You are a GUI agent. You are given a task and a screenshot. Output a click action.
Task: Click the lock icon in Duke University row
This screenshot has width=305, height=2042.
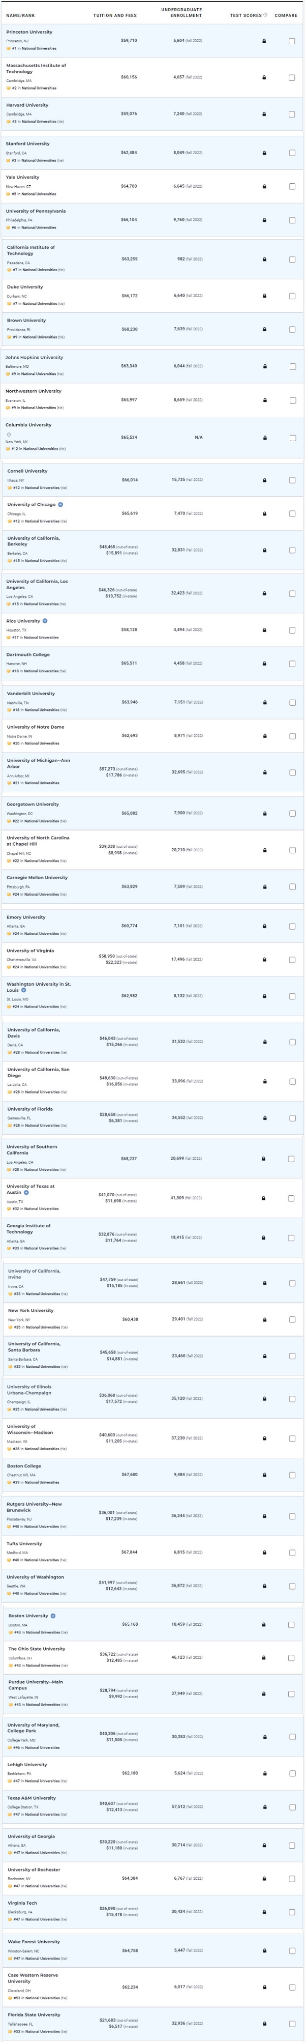(x=264, y=296)
